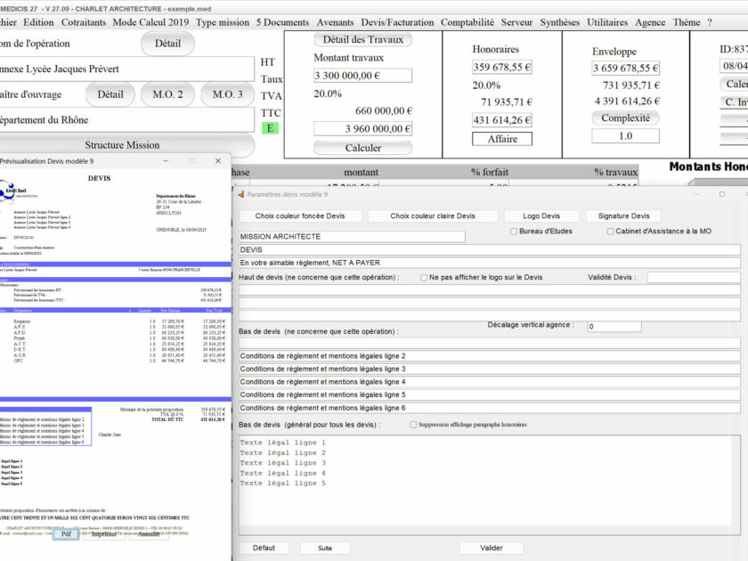Open the Type mission menu
This screenshot has height=561, width=748.
(x=223, y=22)
